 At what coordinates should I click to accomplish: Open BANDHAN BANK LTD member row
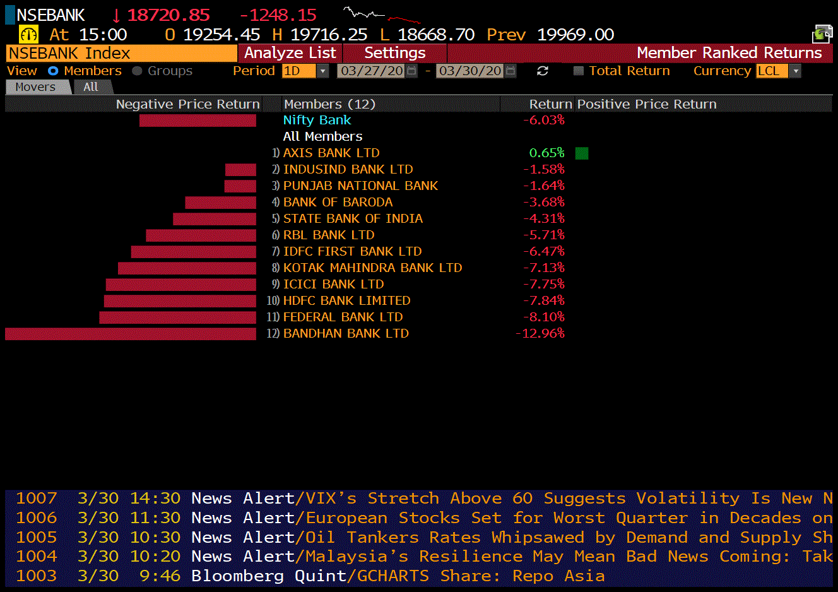click(x=346, y=333)
